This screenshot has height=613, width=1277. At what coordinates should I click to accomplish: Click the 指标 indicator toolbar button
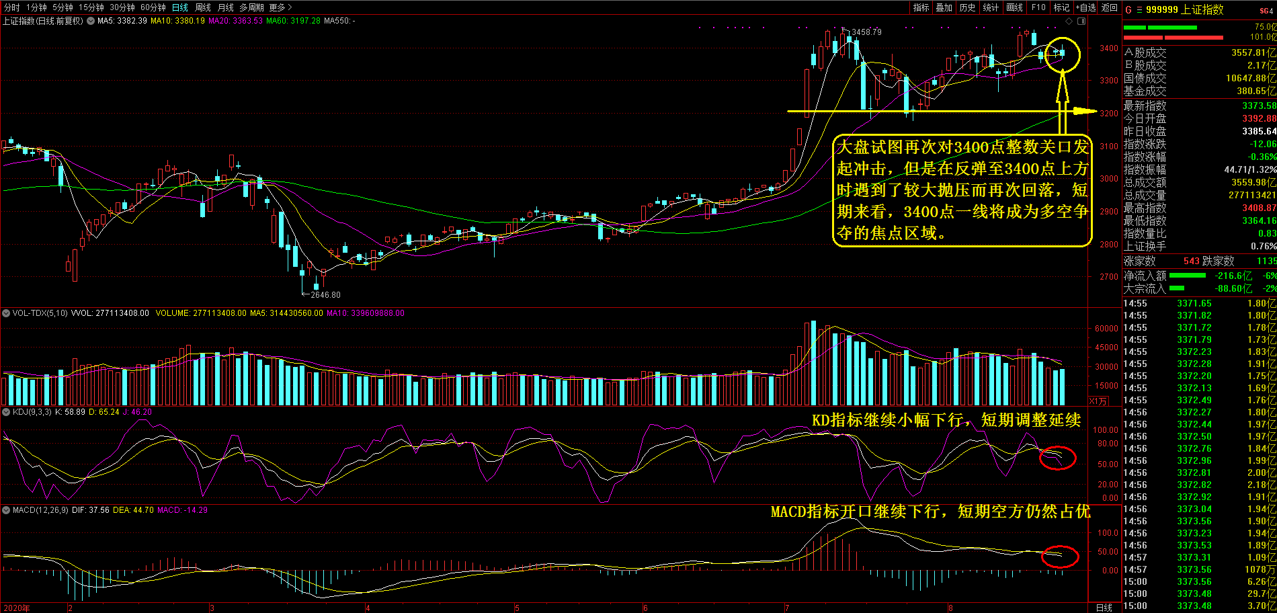921,7
